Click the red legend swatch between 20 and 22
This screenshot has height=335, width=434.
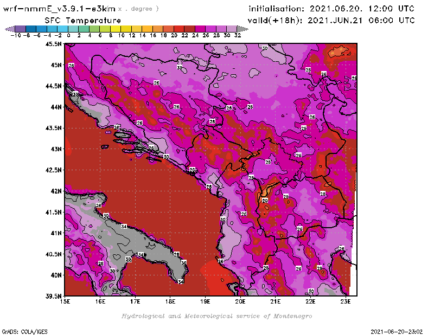click(x=179, y=29)
